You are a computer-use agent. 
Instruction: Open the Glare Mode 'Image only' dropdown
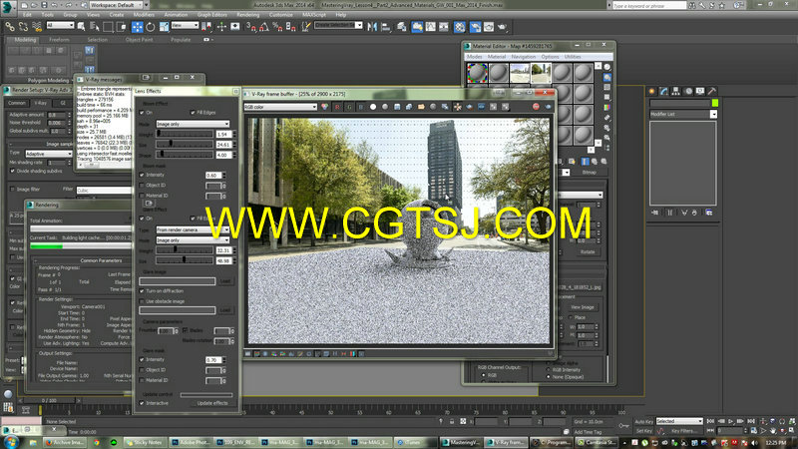click(x=193, y=240)
